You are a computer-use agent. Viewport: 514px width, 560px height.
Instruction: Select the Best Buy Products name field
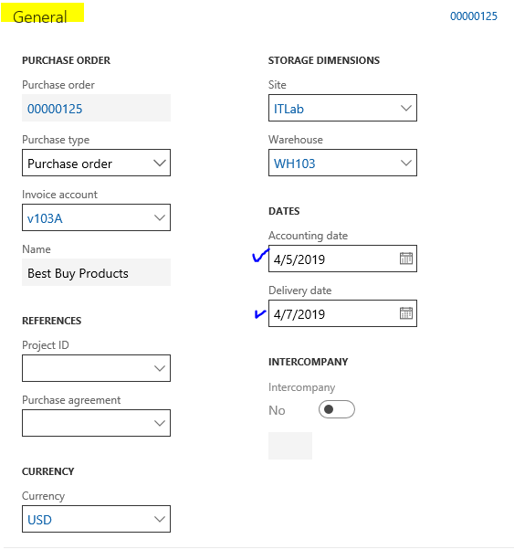click(x=96, y=272)
